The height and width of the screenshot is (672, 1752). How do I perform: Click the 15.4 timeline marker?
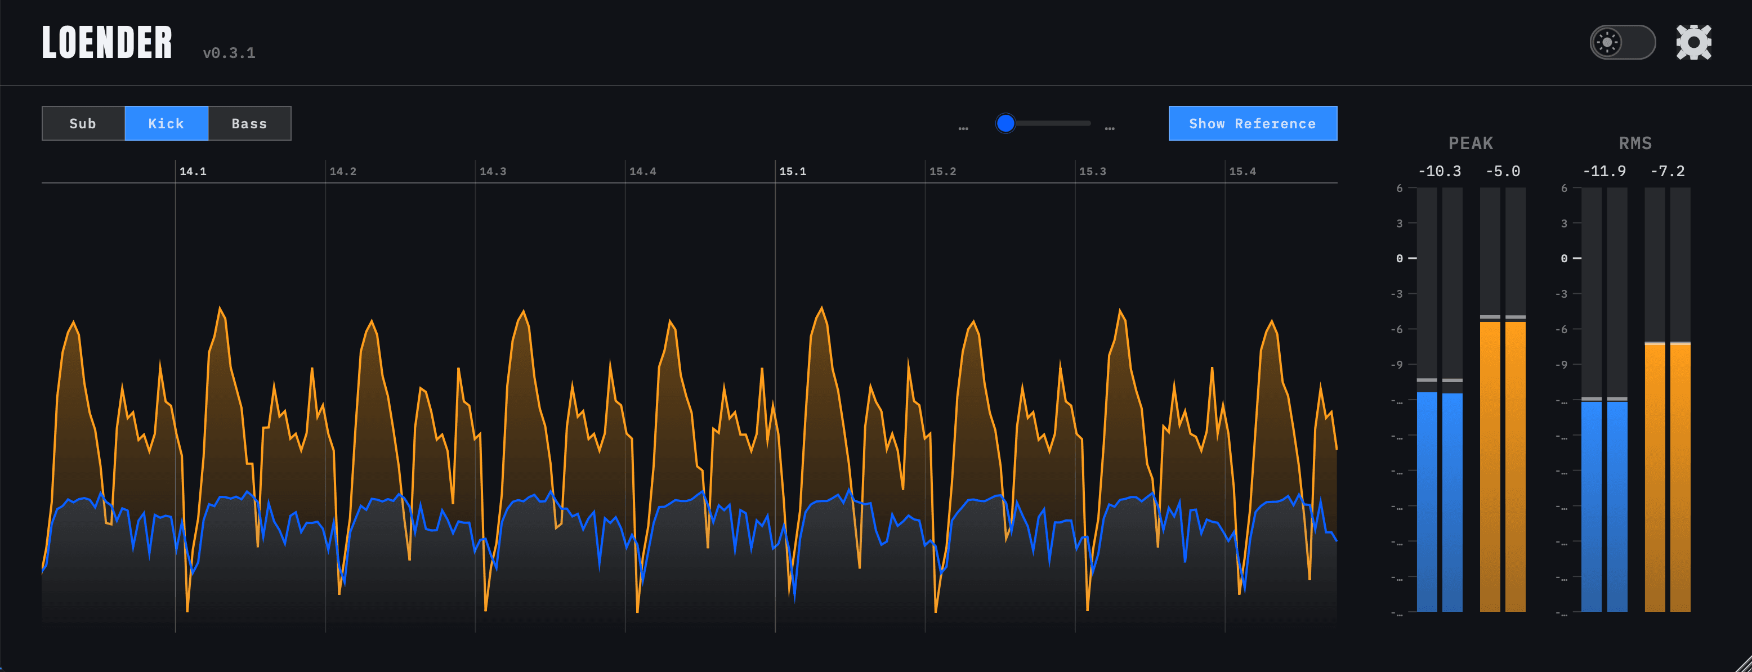(x=1243, y=172)
